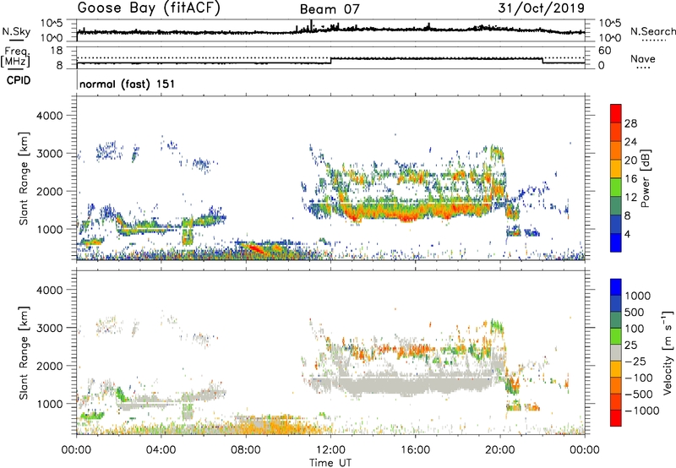Click the noise spike near 11:00

tap(311, 25)
